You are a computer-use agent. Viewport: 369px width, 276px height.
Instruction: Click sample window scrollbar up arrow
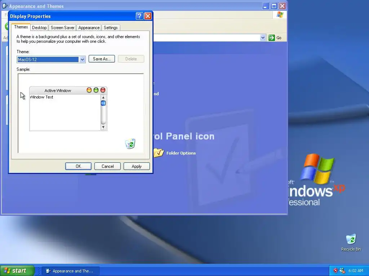pyautogui.click(x=103, y=97)
